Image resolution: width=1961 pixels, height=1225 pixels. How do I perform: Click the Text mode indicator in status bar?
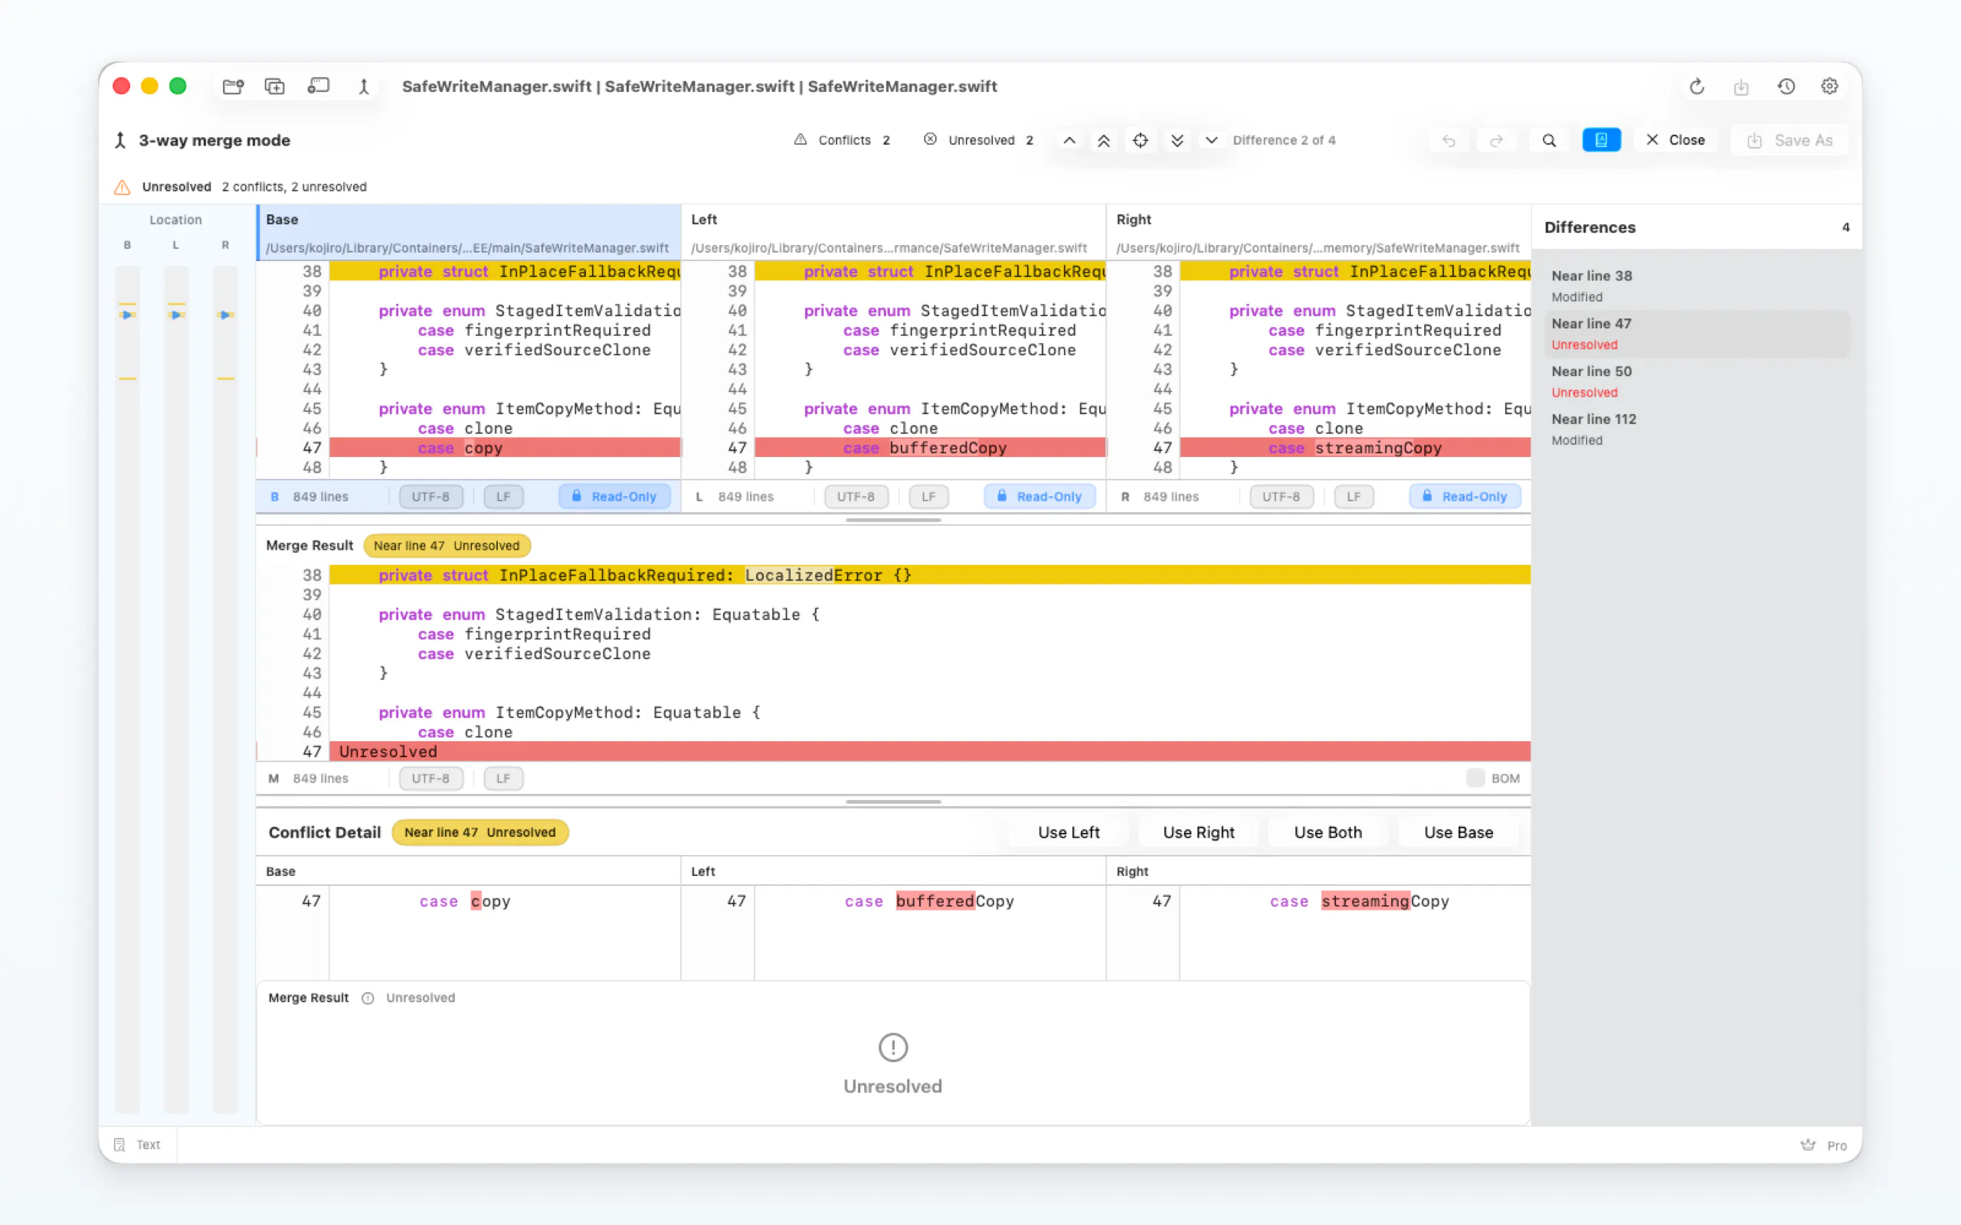click(138, 1145)
